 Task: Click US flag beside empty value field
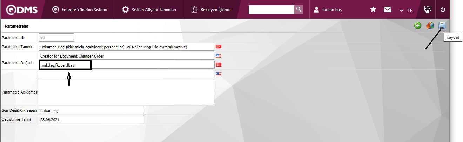pos(219,74)
